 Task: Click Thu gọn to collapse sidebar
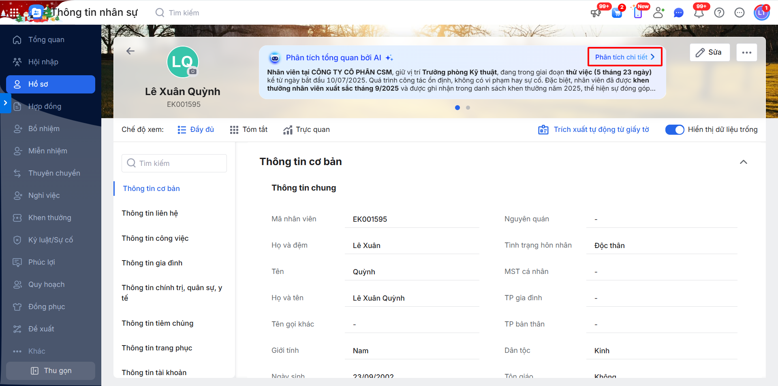click(51, 371)
